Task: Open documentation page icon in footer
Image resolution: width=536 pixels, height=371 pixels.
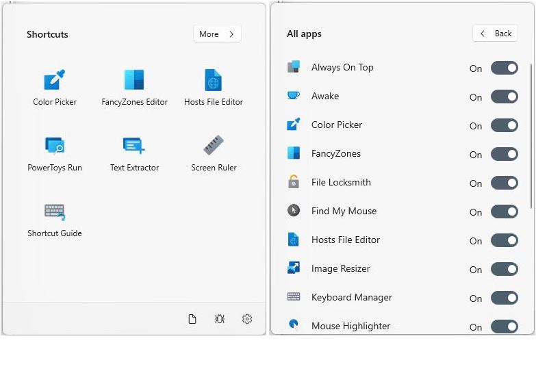Action: coord(192,319)
